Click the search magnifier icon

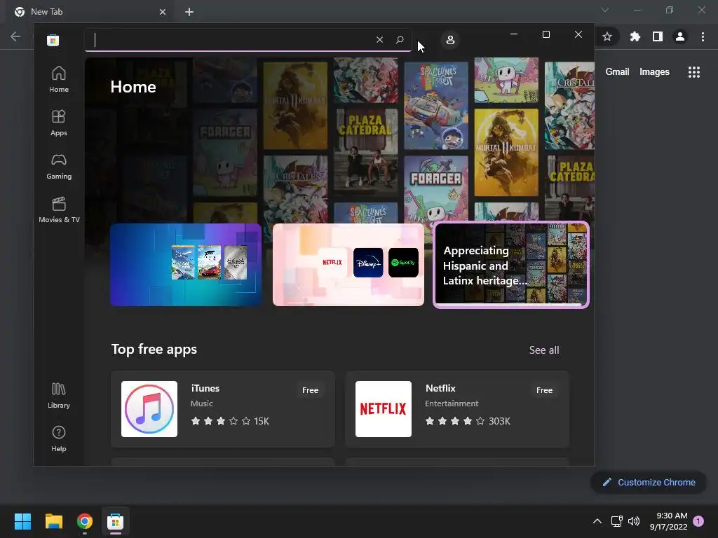click(x=399, y=40)
